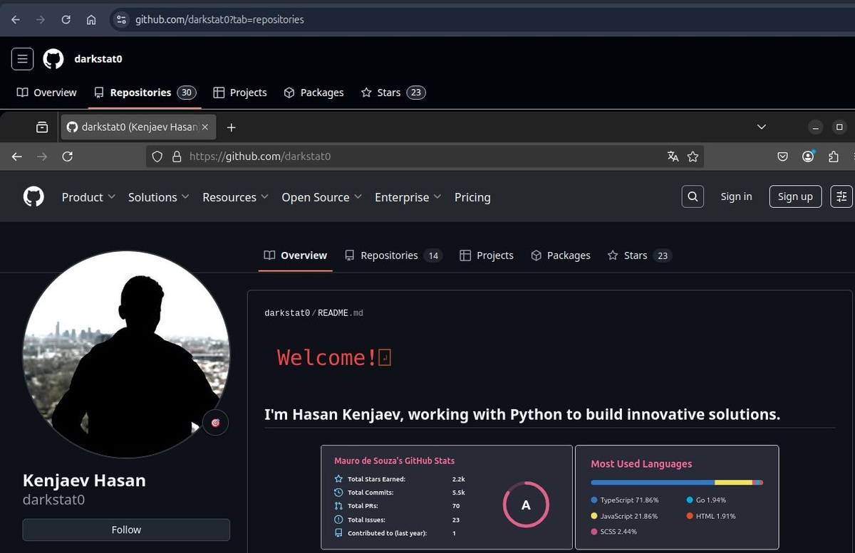
Task: Focus the github.com/darkstat0 Firefox address field
Action: (423, 157)
